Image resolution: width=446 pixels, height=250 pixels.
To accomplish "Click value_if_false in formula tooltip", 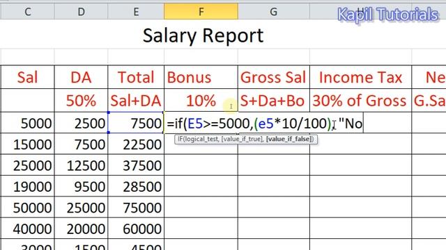I will (290, 139).
